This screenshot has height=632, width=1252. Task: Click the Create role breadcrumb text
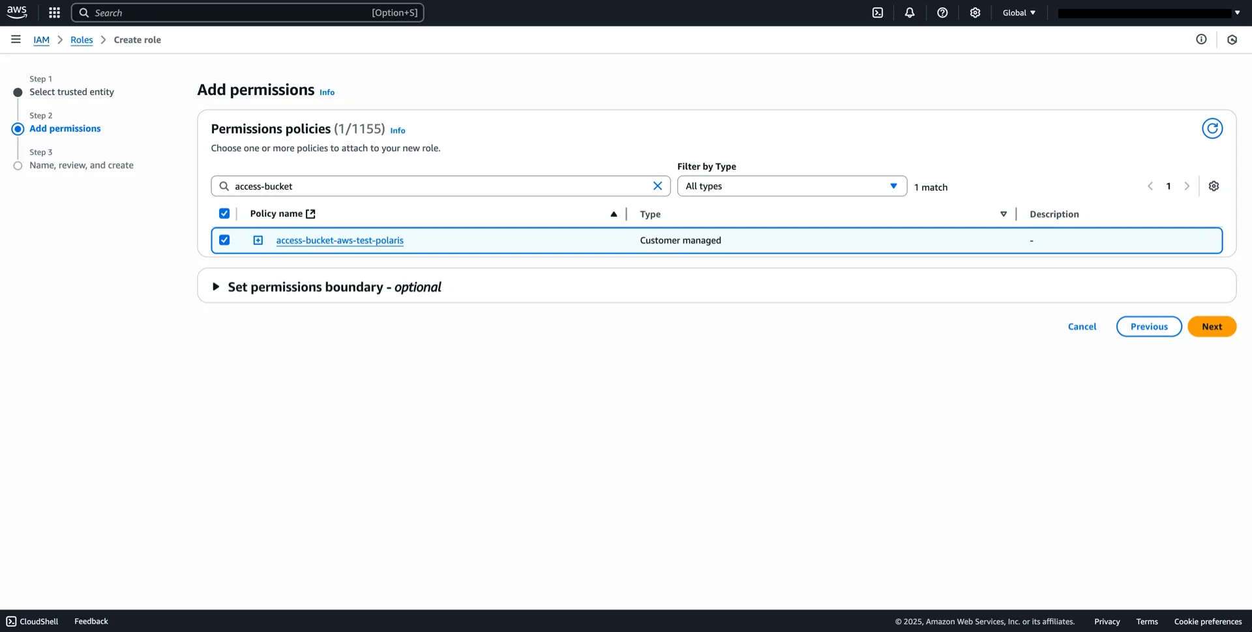click(137, 40)
